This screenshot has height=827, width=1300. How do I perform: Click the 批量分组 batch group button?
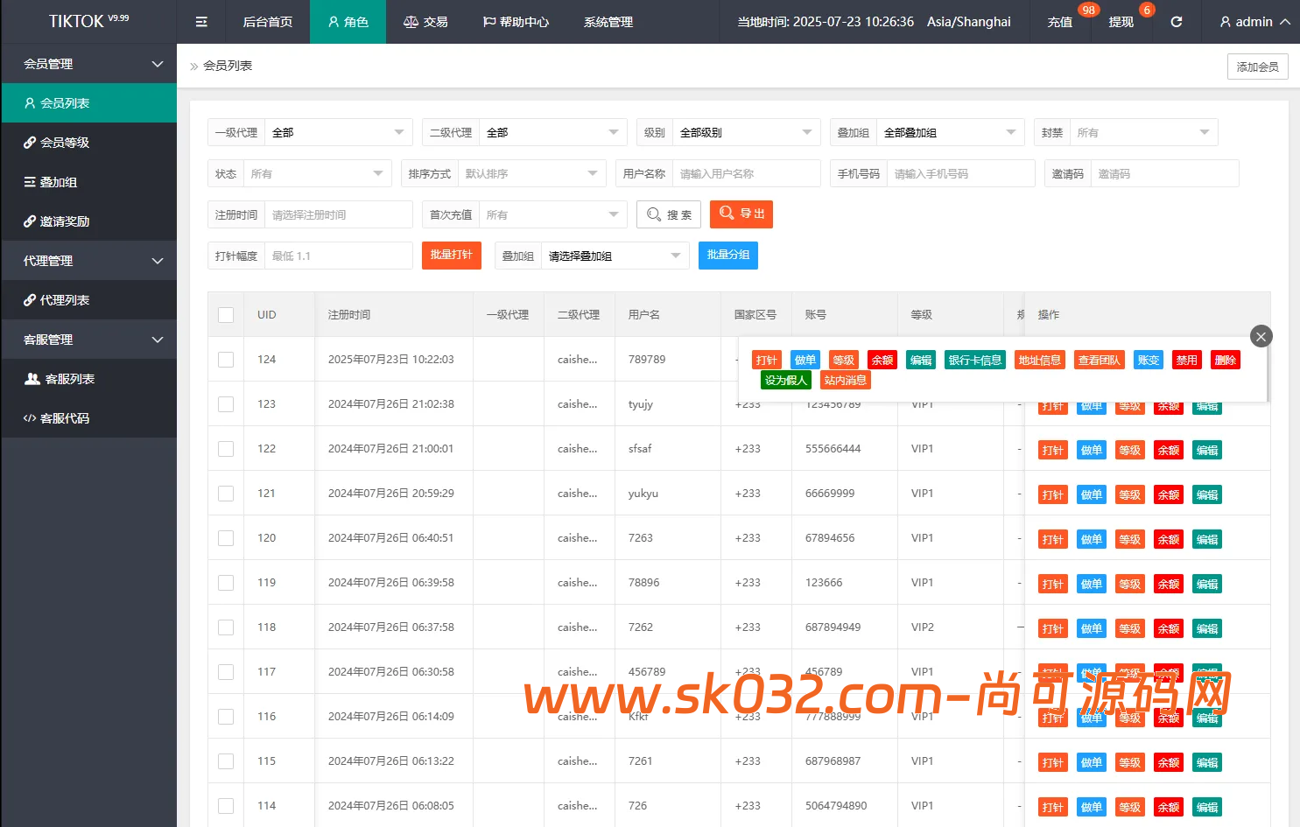point(727,255)
